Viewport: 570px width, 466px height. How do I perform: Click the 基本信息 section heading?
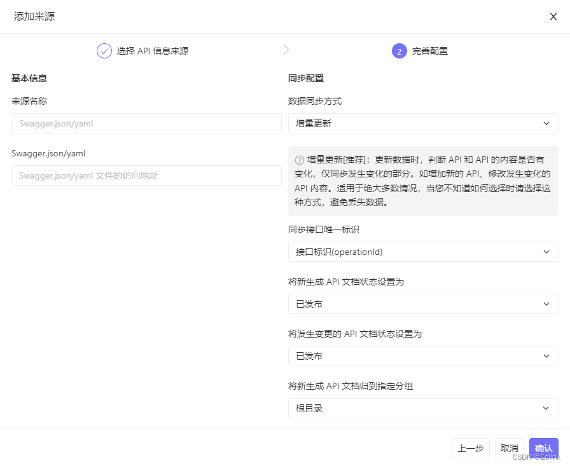pos(29,78)
